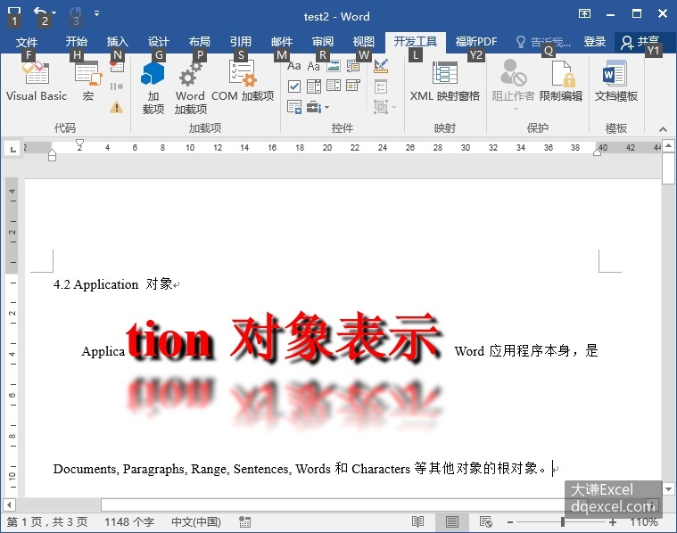The image size is (677, 533).
Task: Switch to Web Layout view
Action: (486, 521)
